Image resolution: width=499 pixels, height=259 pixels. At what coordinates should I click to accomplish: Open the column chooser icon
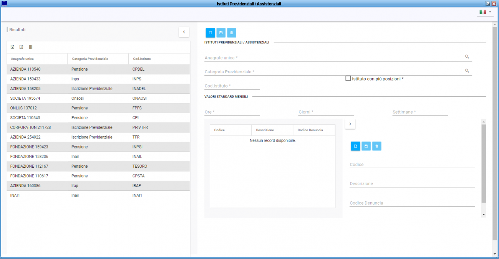[x=31, y=47]
